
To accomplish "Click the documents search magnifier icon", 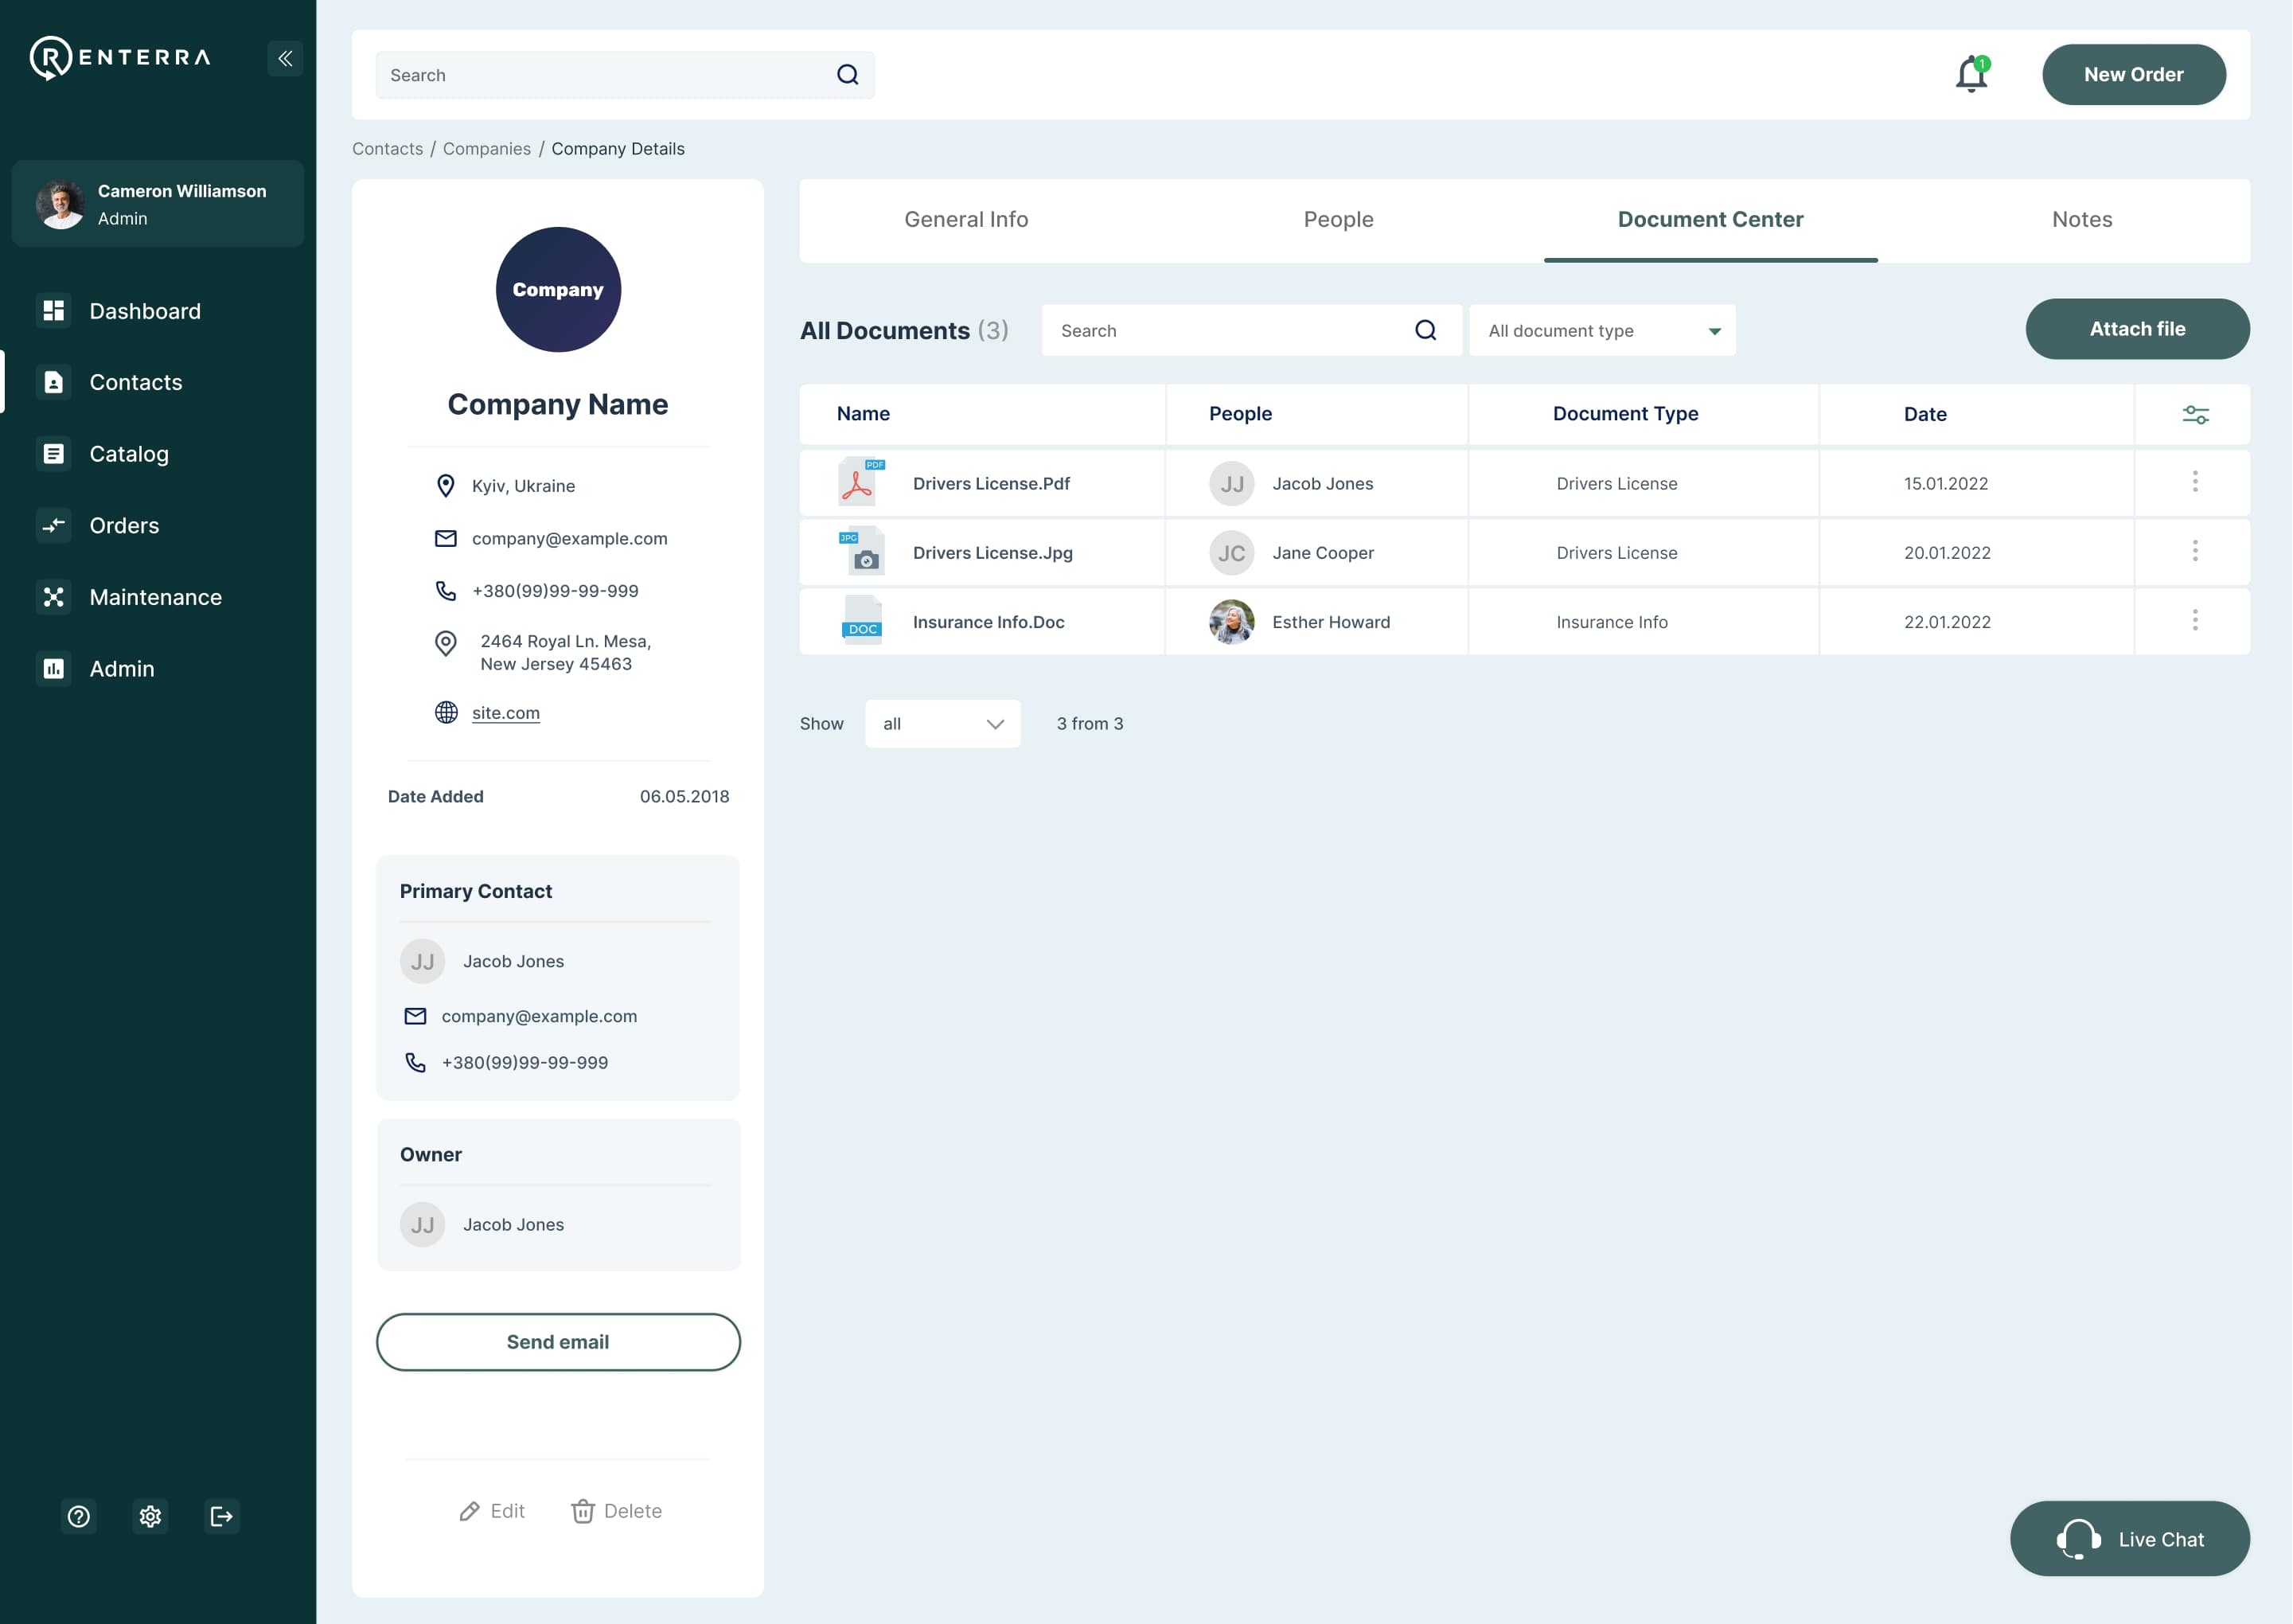I will [x=1425, y=330].
